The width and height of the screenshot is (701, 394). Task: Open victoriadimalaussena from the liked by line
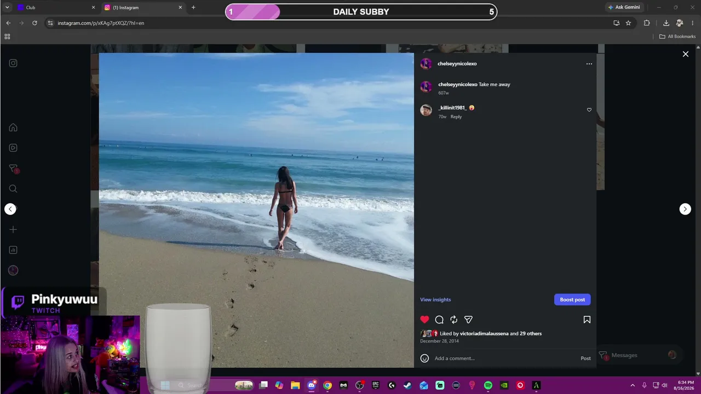[484, 333]
